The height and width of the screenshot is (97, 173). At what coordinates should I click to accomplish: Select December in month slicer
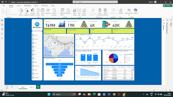[37, 77]
